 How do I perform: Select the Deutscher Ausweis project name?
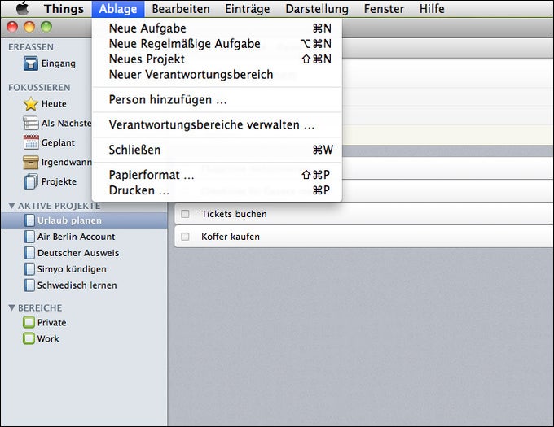coord(78,253)
